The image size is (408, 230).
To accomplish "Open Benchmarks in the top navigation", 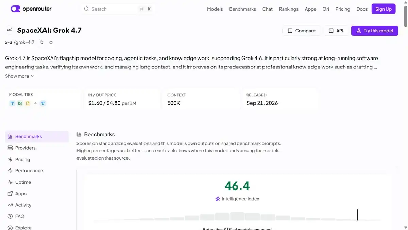I will click(x=242, y=9).
